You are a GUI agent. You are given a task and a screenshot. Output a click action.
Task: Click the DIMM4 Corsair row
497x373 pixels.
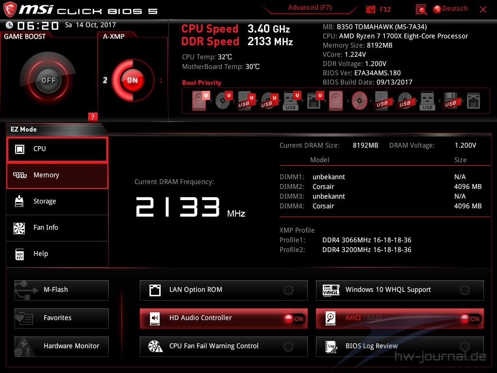click(381, 206)
